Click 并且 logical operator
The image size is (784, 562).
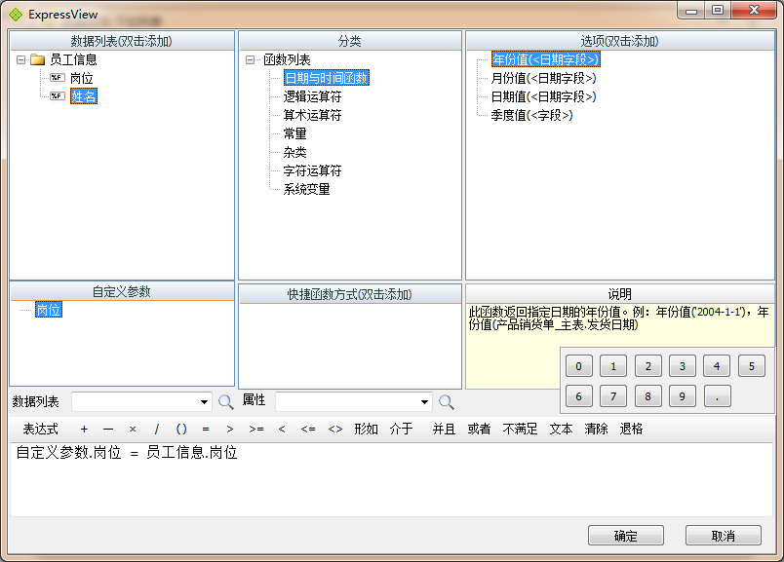[444, 429]
